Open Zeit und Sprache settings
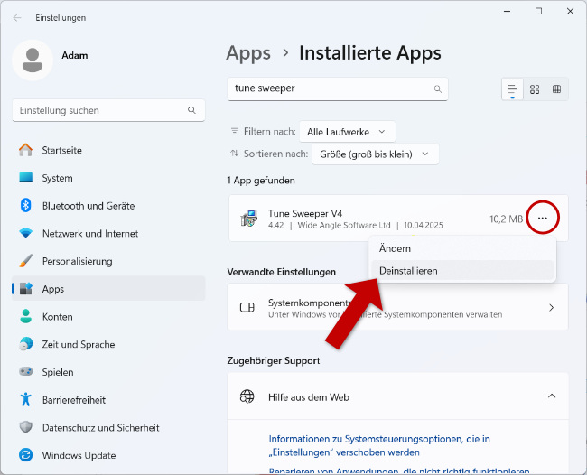Screen dimensions: 587x475 click(x=108, y=344)
